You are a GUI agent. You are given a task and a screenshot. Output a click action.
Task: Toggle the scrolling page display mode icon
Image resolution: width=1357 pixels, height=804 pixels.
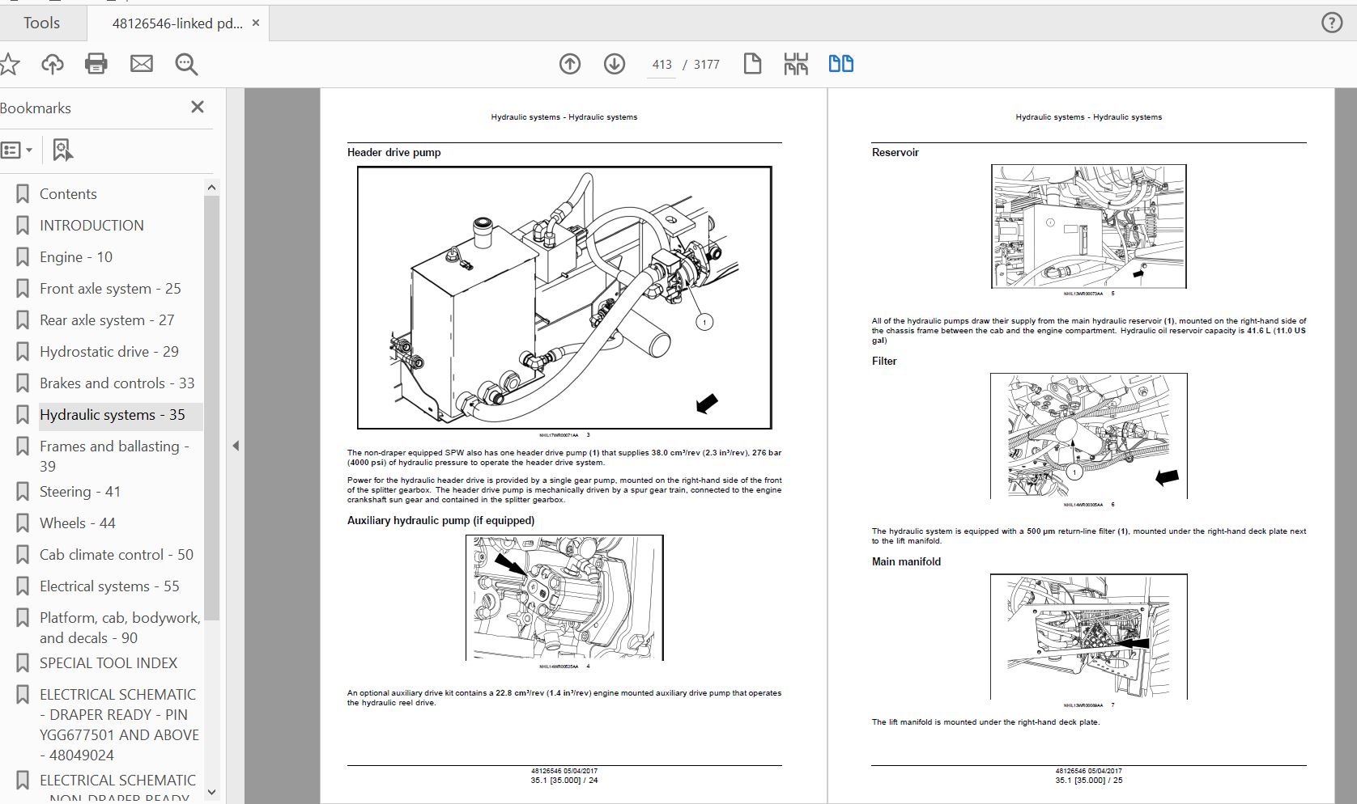point(796,64)
